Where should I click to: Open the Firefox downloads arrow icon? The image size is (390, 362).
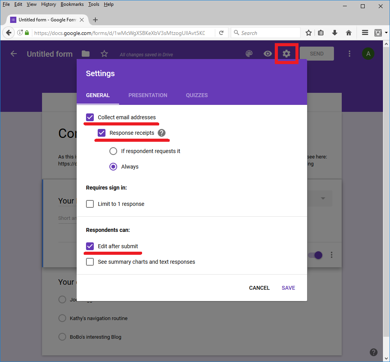(335, 33)
